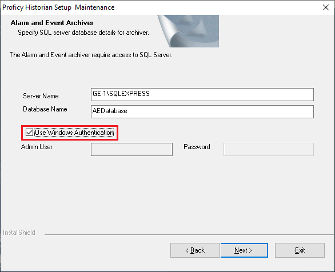Close the Proficy Historian Setup window
This screenshot has height=272, width=335.
(x=326, y=7)
